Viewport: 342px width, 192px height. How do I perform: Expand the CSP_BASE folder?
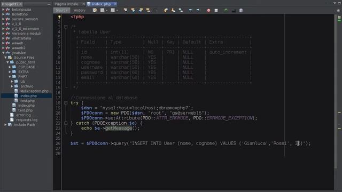10,67
